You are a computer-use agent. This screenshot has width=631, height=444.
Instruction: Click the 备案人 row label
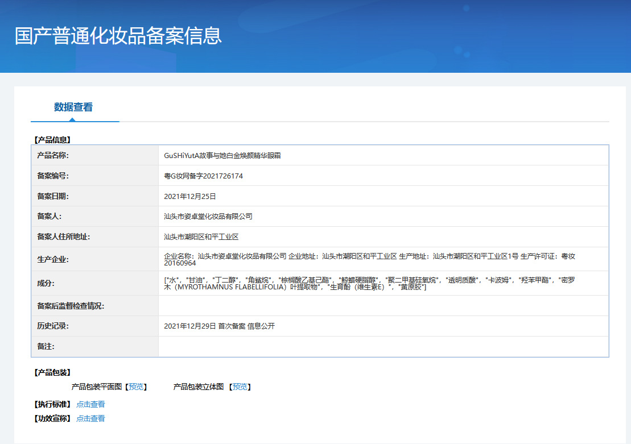[49, 217]
